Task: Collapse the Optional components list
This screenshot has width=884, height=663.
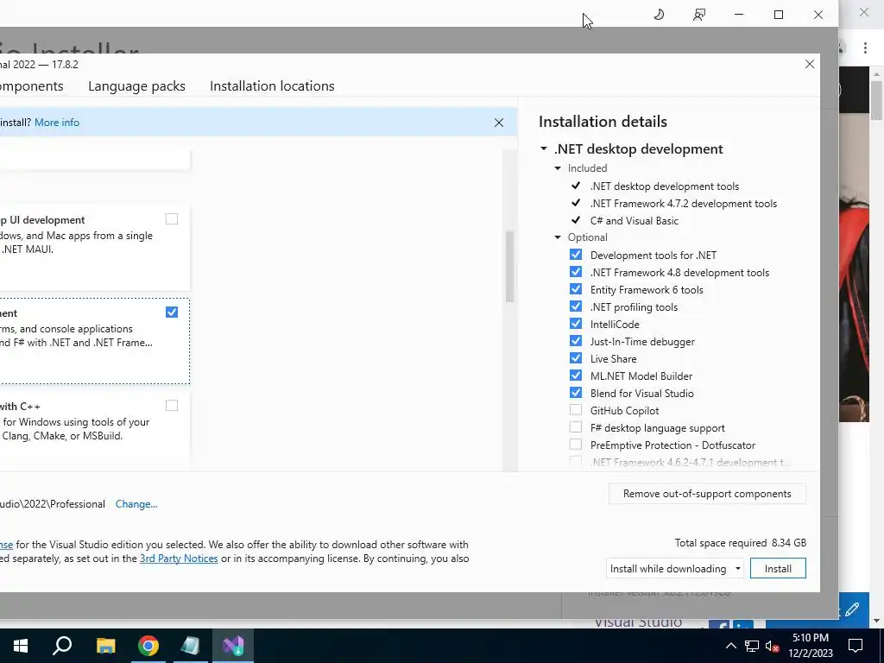Action: [558, 237]
